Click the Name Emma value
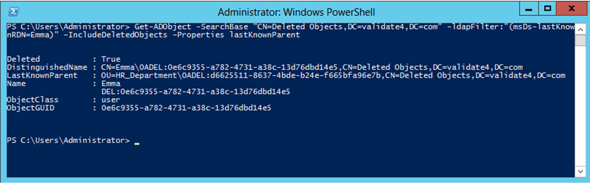 [x=110, y=83]
